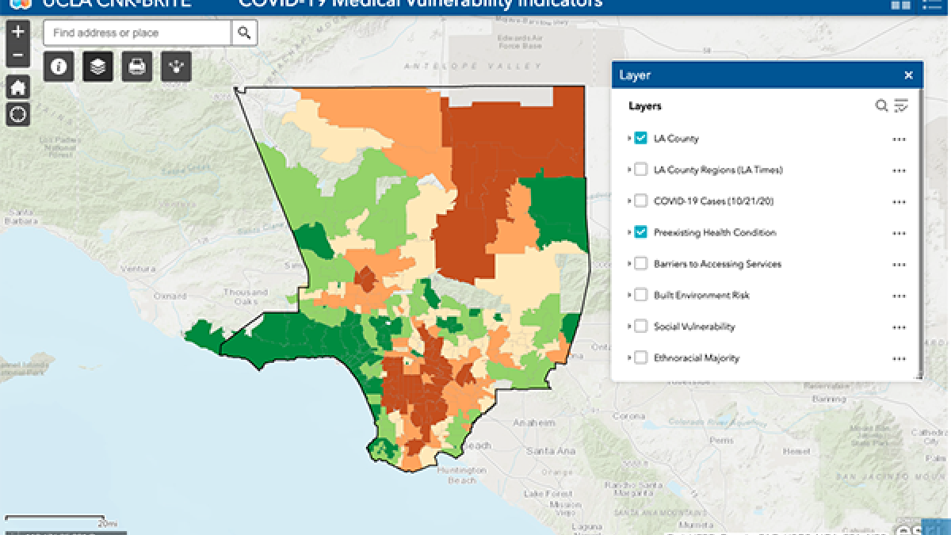Open the Print tool icon
The width and height of the screenshot is (951, 535).
coord(135,67)
